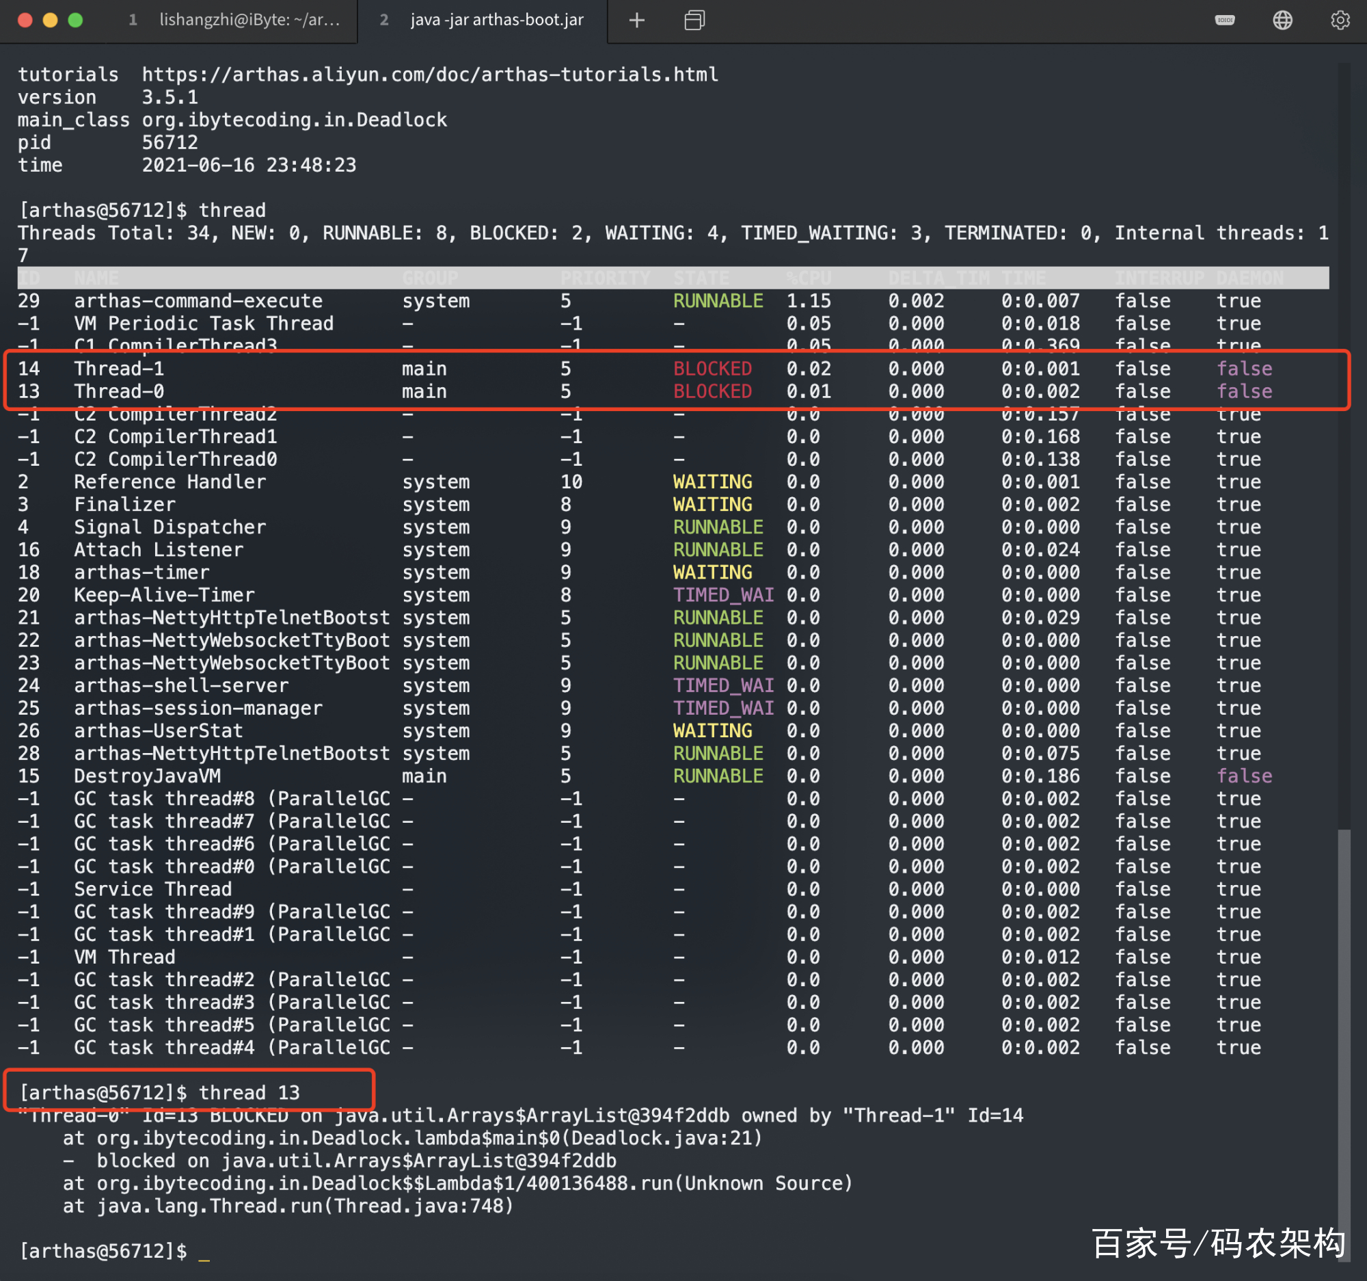Click the current arthas prompt cursor line
This screenshot has width=1367, height=1281.
click(113, 1251)
